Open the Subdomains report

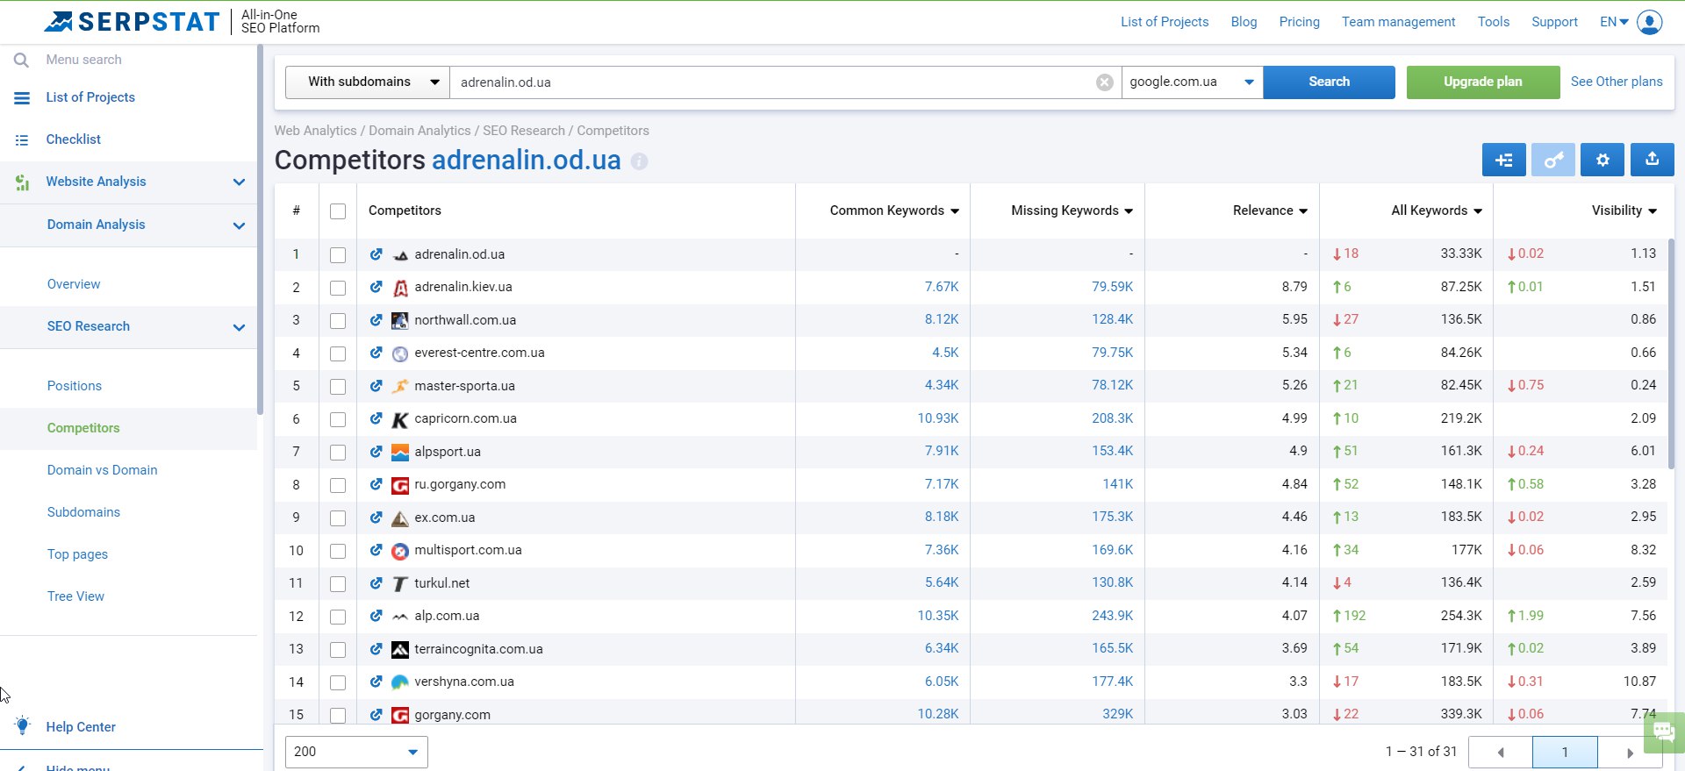click(83, 512)
